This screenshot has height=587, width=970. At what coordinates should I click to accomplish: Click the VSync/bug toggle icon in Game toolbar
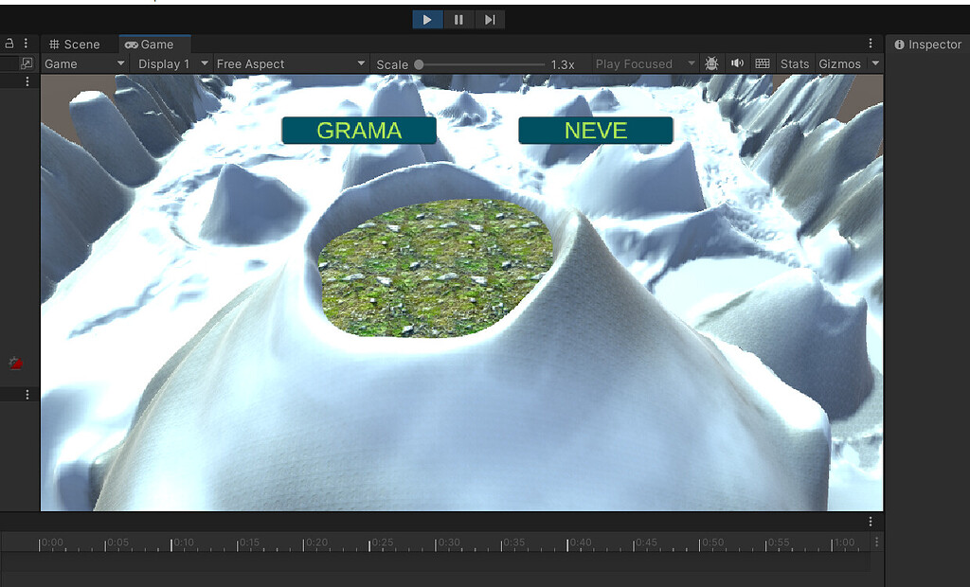[x=711, y=63]
